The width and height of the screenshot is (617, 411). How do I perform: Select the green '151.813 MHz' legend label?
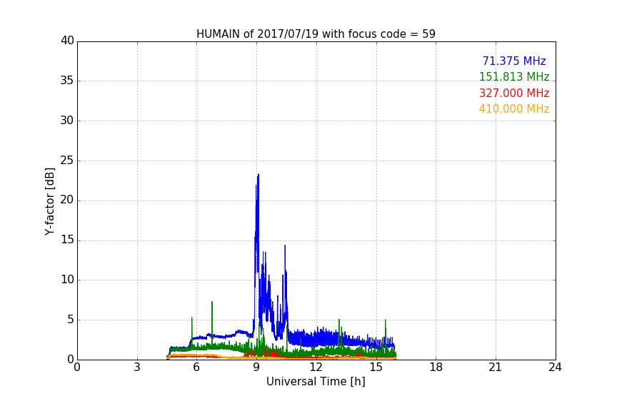tap(514, 76)
